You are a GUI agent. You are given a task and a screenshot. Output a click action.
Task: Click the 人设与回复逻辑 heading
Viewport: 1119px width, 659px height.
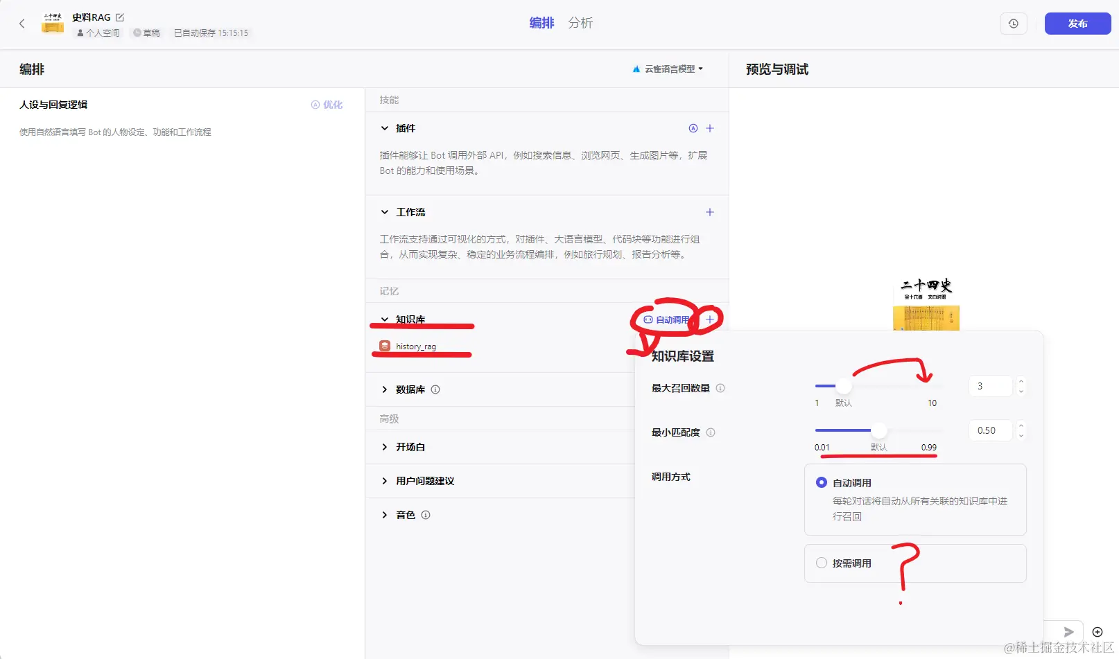coord(53,105)
